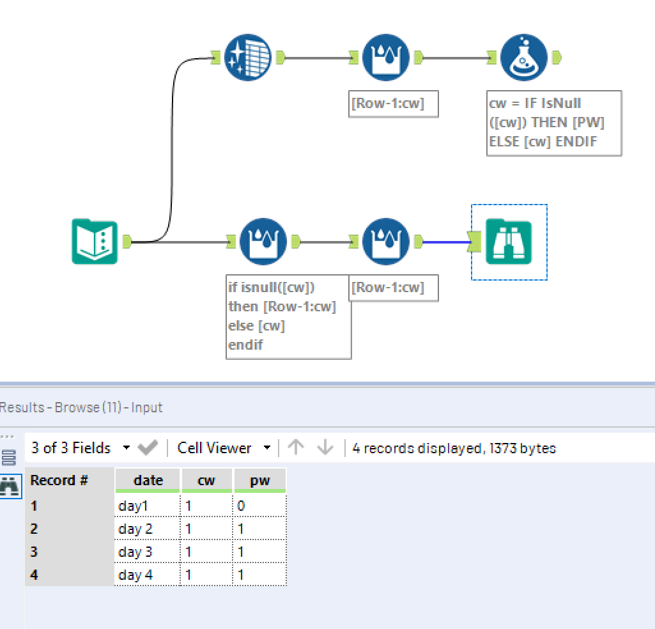The image size is (655, 629).
Task: Click the down arrow to go to next record
Action: pos(325,447)
